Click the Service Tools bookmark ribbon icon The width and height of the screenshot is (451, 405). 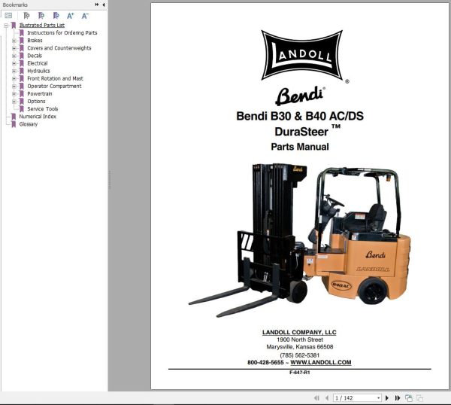coord(22,109)
